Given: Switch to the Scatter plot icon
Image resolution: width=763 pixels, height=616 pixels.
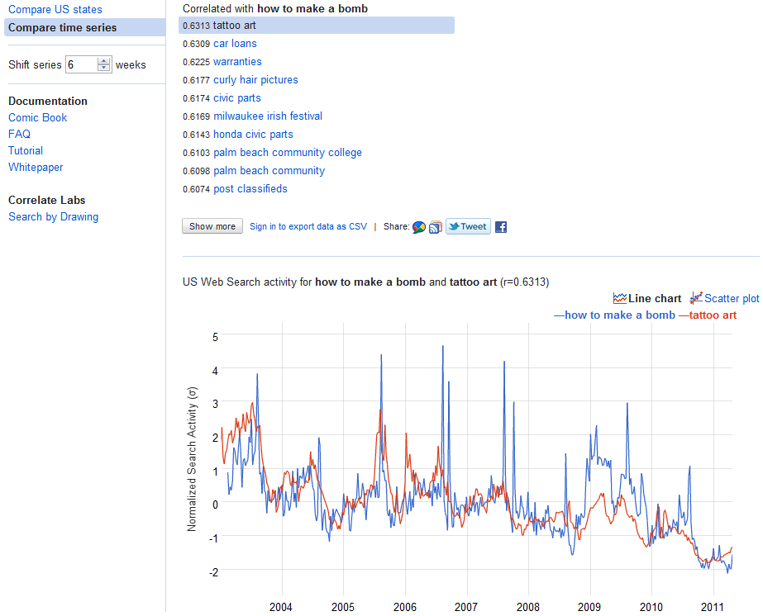Looking at the screenshot, I should click(697, 298).
